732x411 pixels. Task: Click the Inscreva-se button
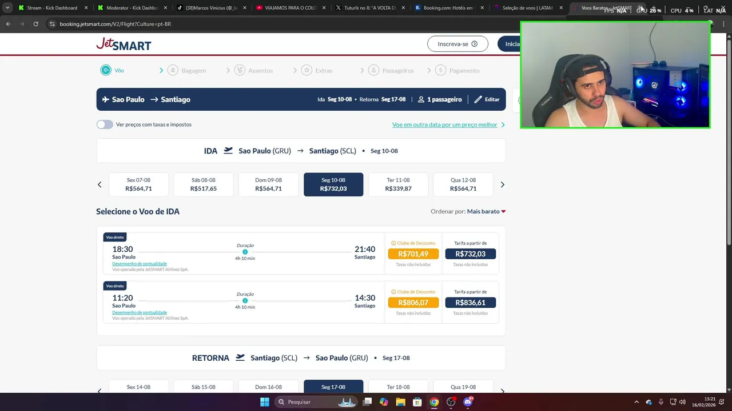tap(457, 44)
